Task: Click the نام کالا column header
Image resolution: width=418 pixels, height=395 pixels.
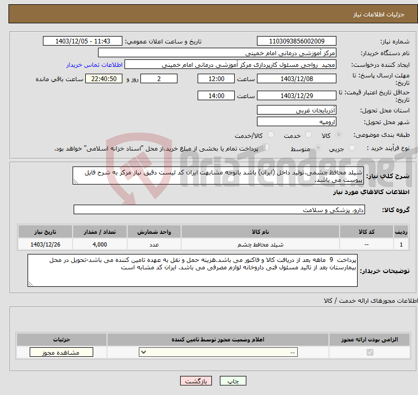Action: click(x=260, y=232)
